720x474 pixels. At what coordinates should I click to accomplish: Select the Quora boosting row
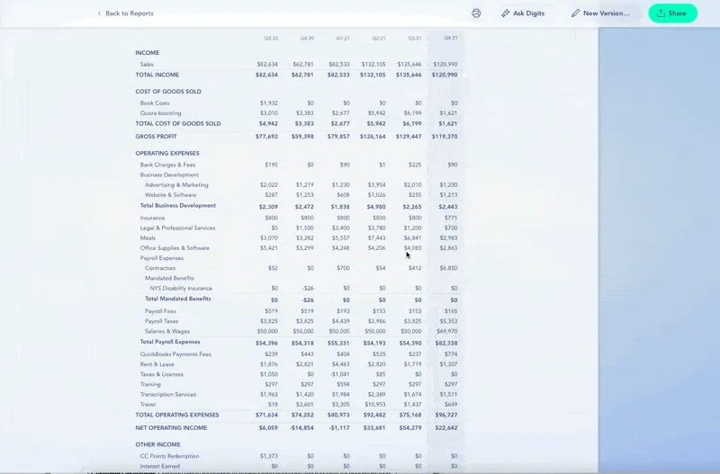(x=161, y=113)
